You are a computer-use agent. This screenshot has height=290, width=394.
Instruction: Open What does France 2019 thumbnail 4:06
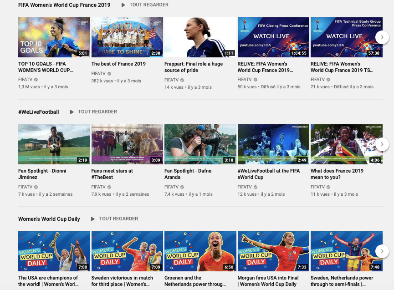coord(347,144)
